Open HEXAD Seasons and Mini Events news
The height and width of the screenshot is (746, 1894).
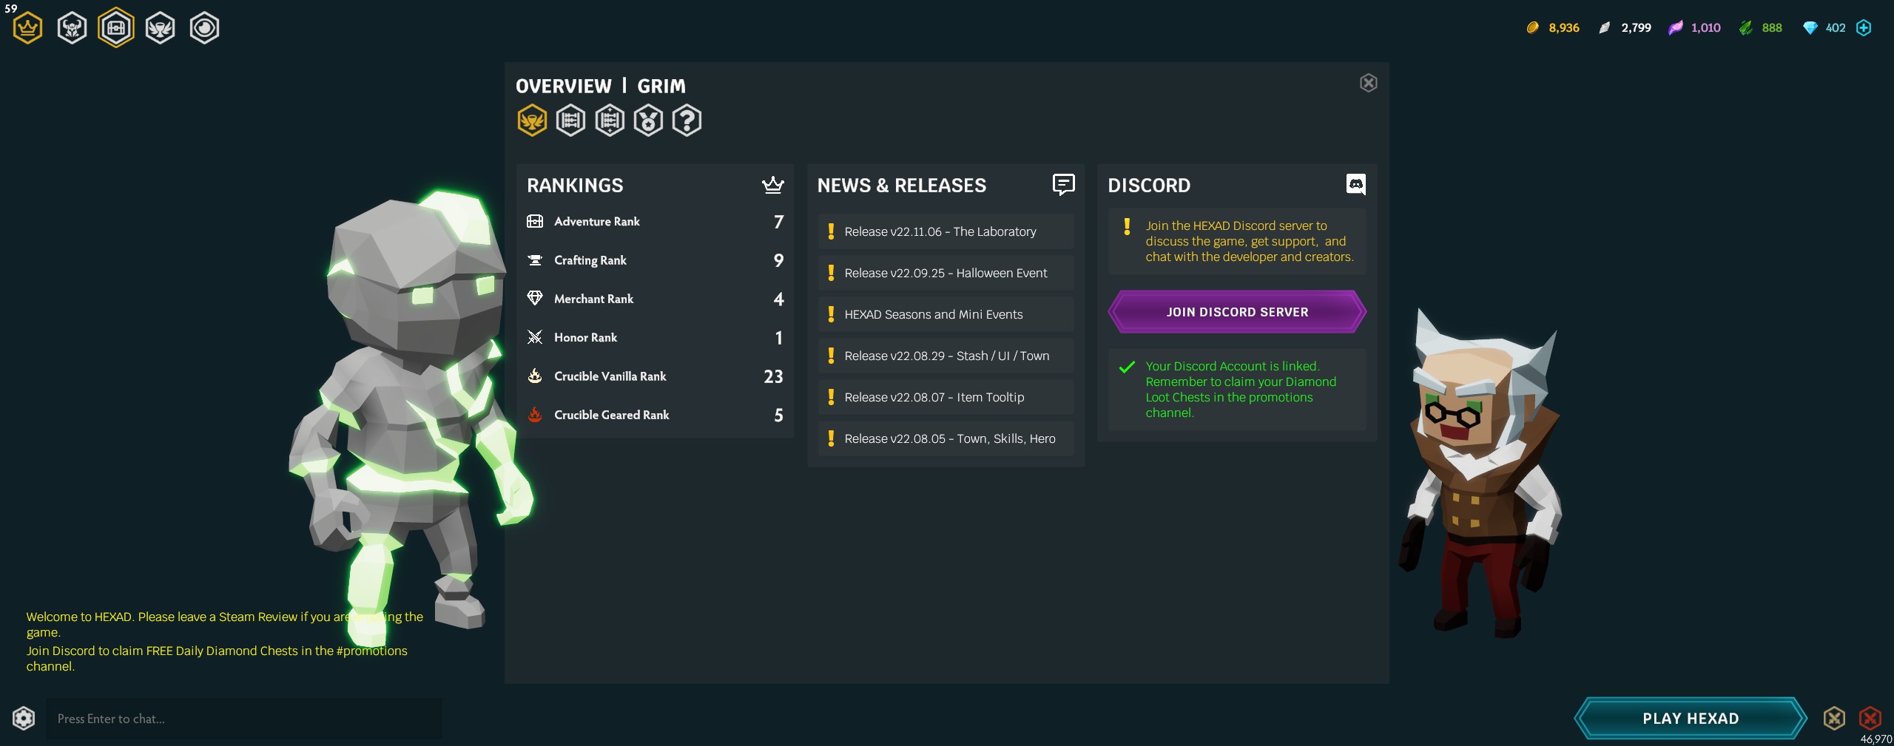pos(946,314)
